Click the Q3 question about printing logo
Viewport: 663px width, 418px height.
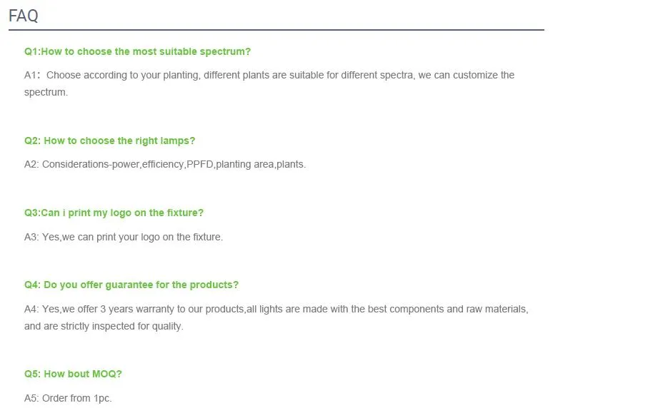[114, 213]
